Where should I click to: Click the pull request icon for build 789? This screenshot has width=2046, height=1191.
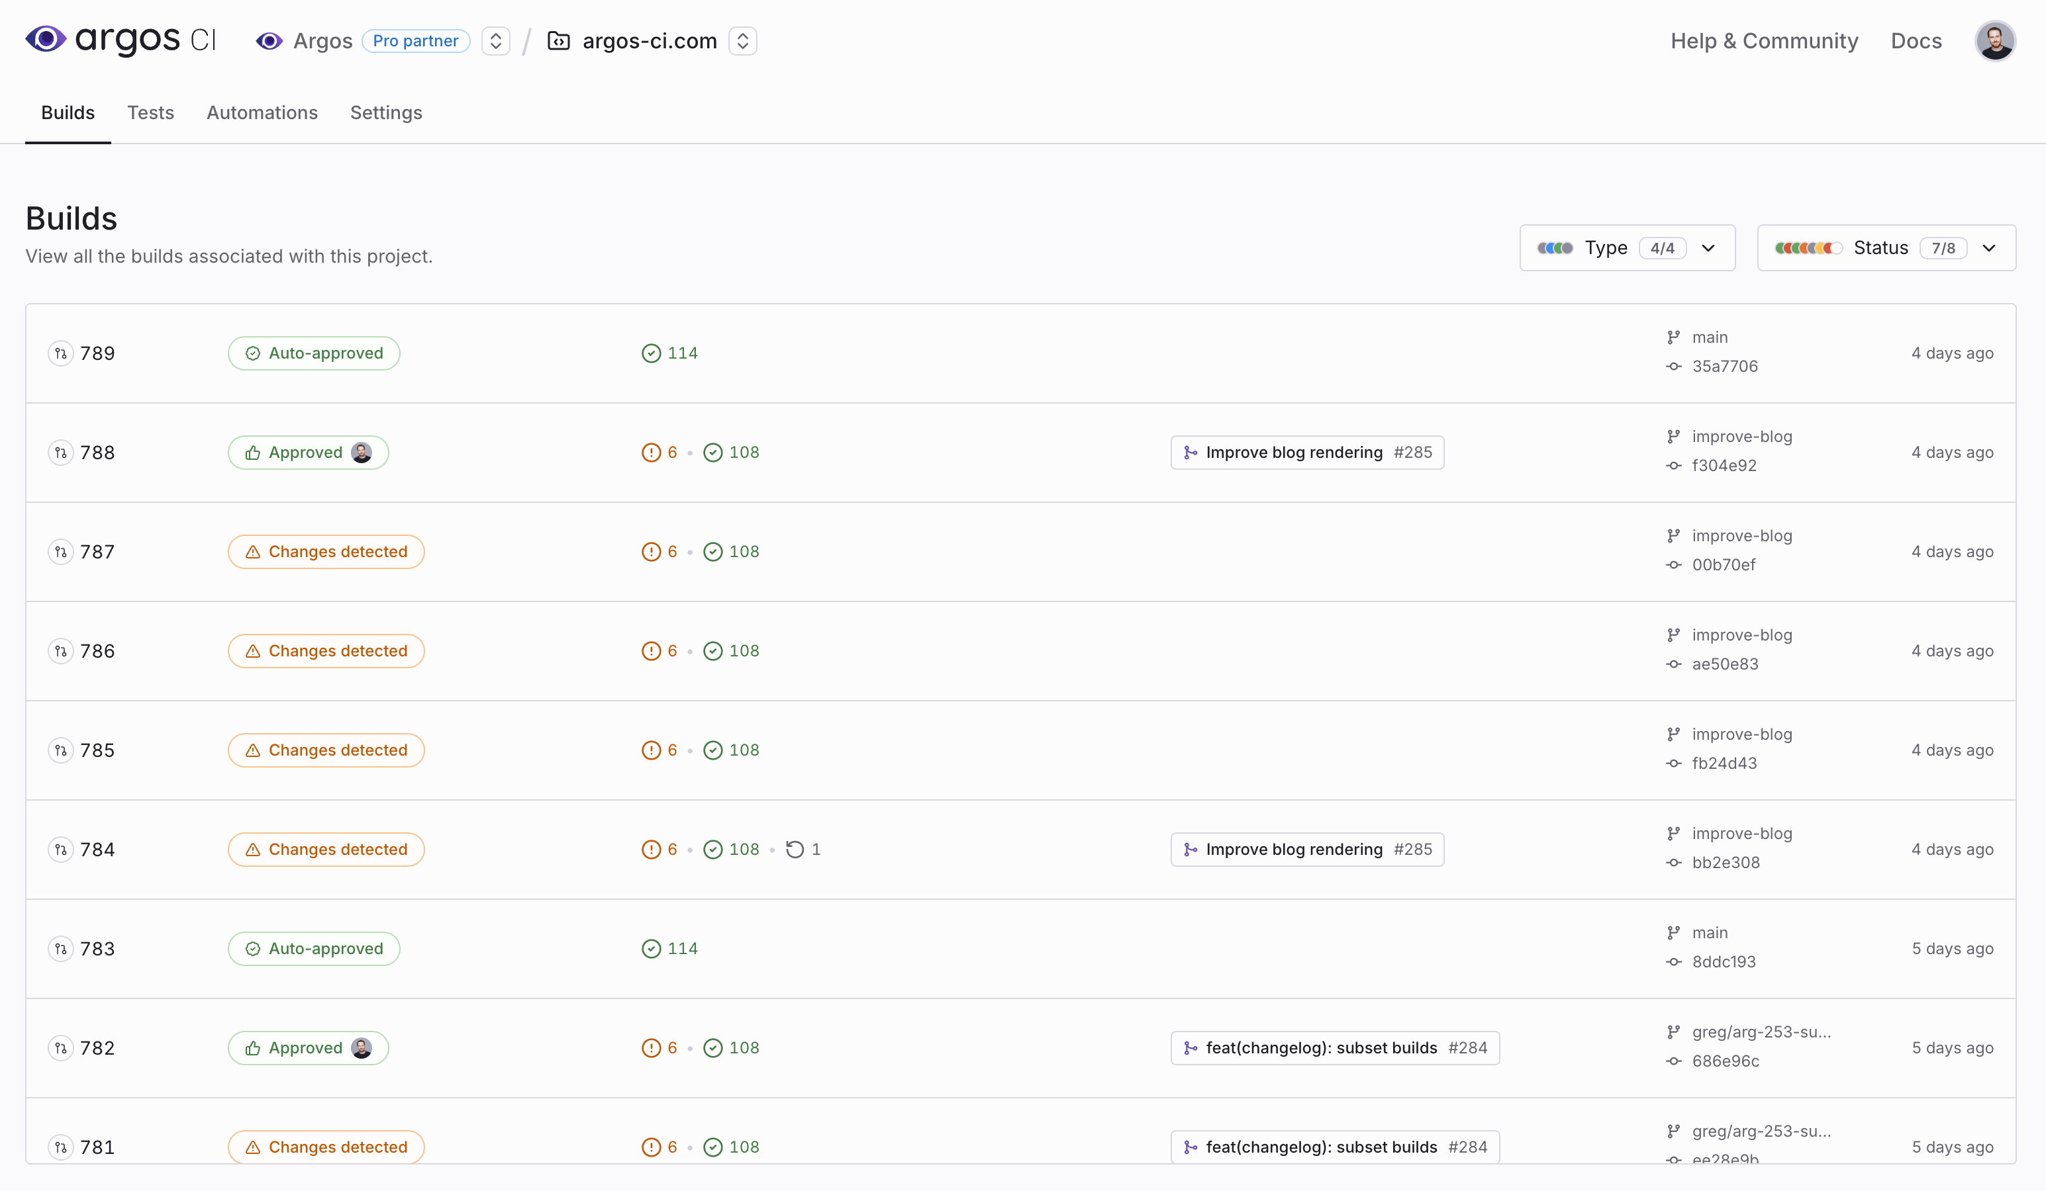(x=61, y=354)
